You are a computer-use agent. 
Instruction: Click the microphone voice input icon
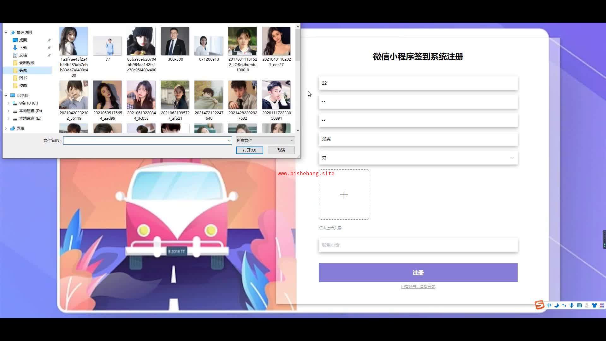click(x=572, y=305)
